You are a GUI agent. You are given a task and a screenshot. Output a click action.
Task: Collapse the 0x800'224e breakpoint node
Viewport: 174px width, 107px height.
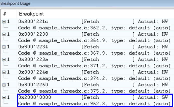point(4,72)
